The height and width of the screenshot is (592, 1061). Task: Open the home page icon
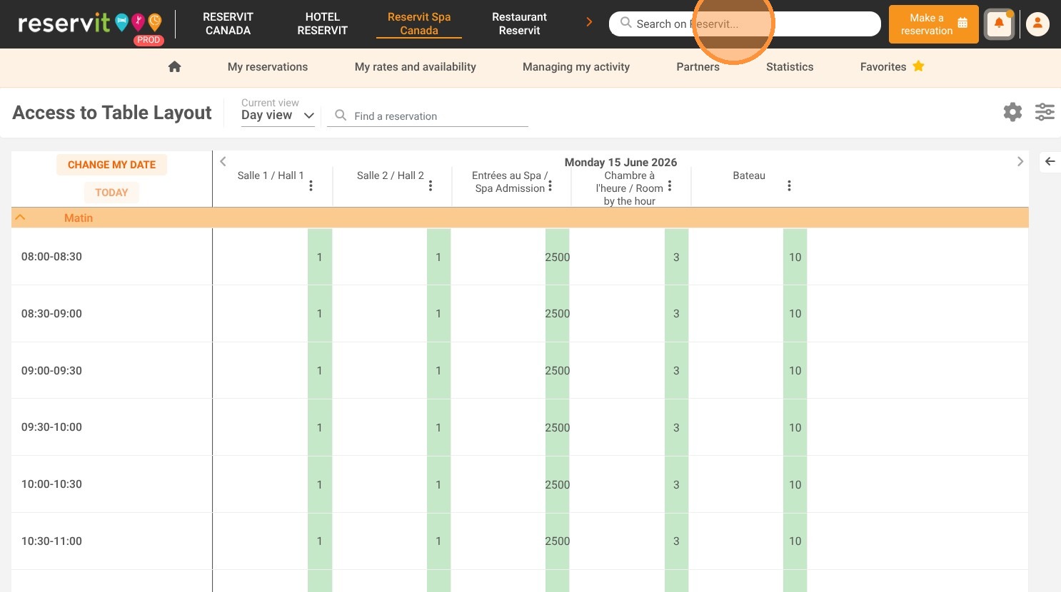174,66
